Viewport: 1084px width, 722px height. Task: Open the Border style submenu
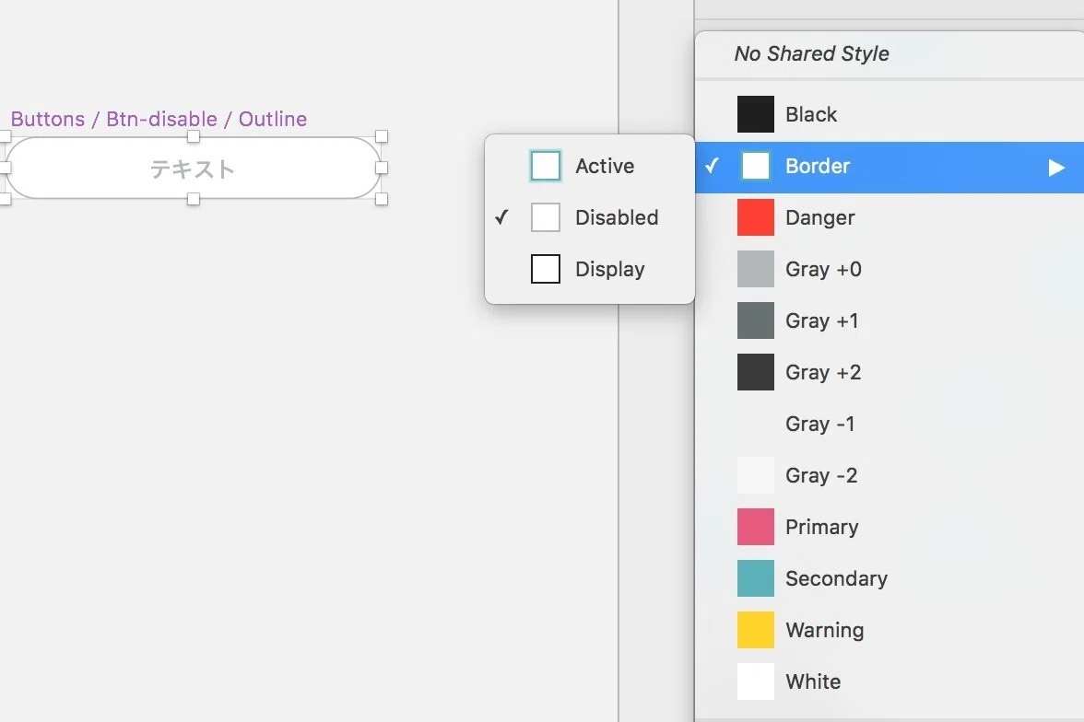pos(890,167)
